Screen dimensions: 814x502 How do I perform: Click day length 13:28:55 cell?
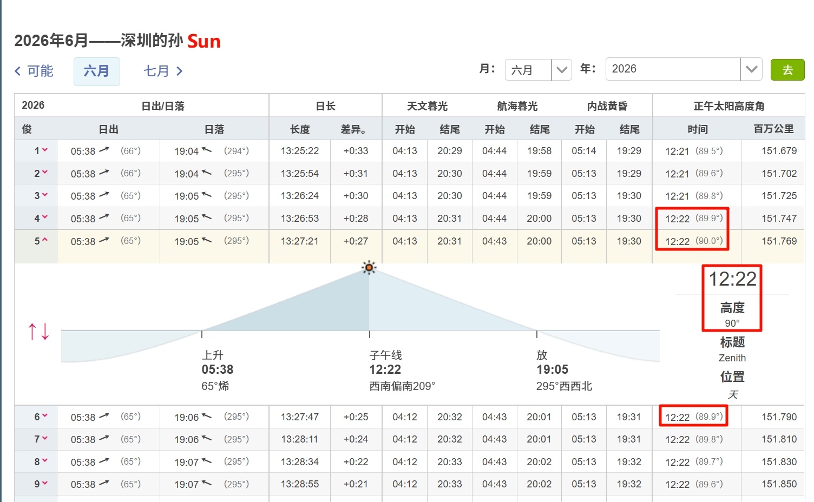(x=300, y=484)
